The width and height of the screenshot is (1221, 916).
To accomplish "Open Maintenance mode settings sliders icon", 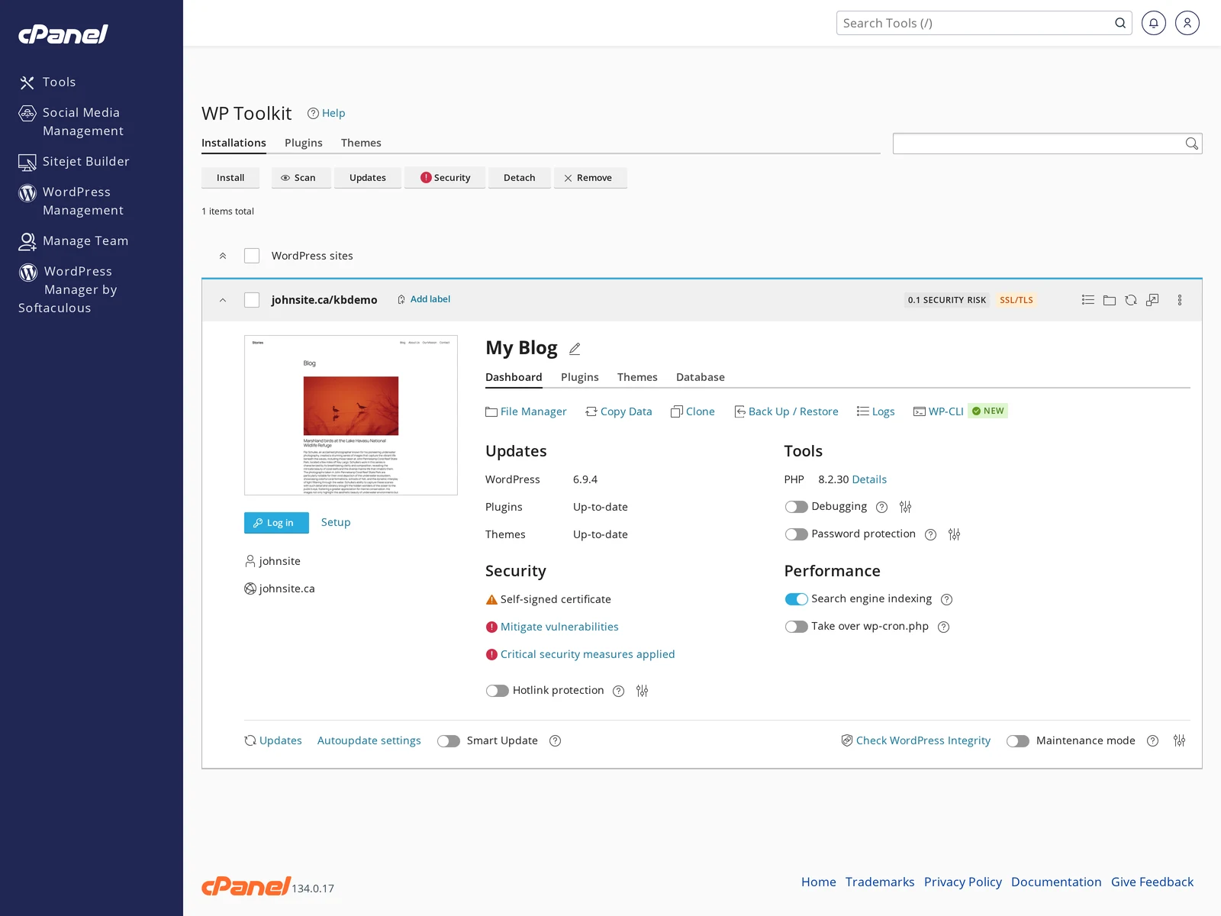I will pos(1180,740).
